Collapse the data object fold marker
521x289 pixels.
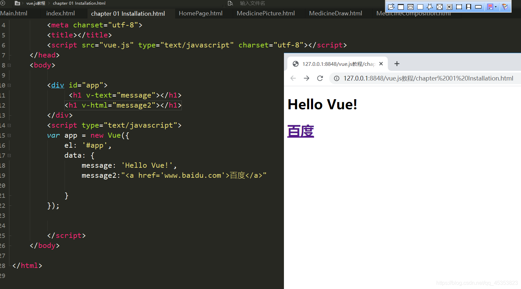click(9, 155)
